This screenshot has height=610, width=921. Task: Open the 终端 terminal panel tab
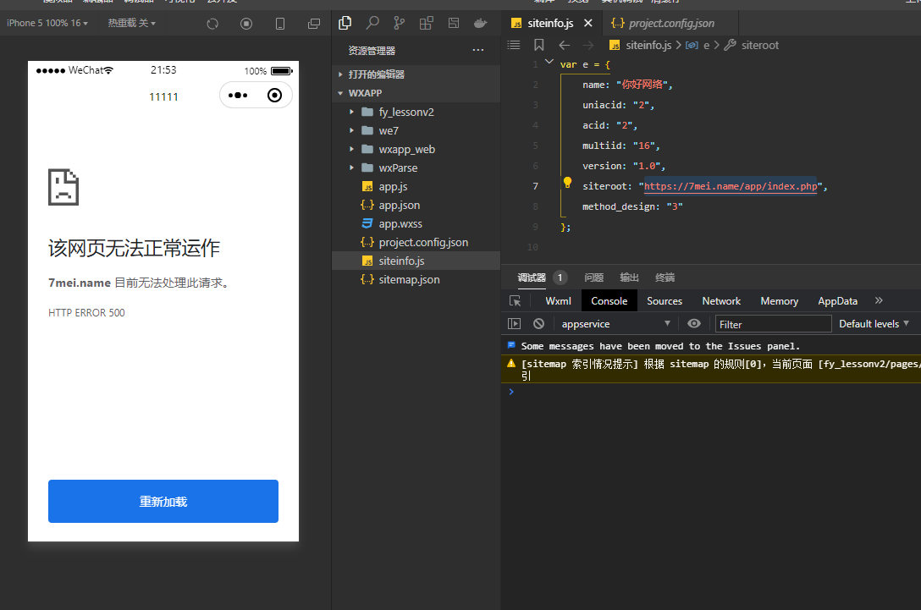coord(665,278)
